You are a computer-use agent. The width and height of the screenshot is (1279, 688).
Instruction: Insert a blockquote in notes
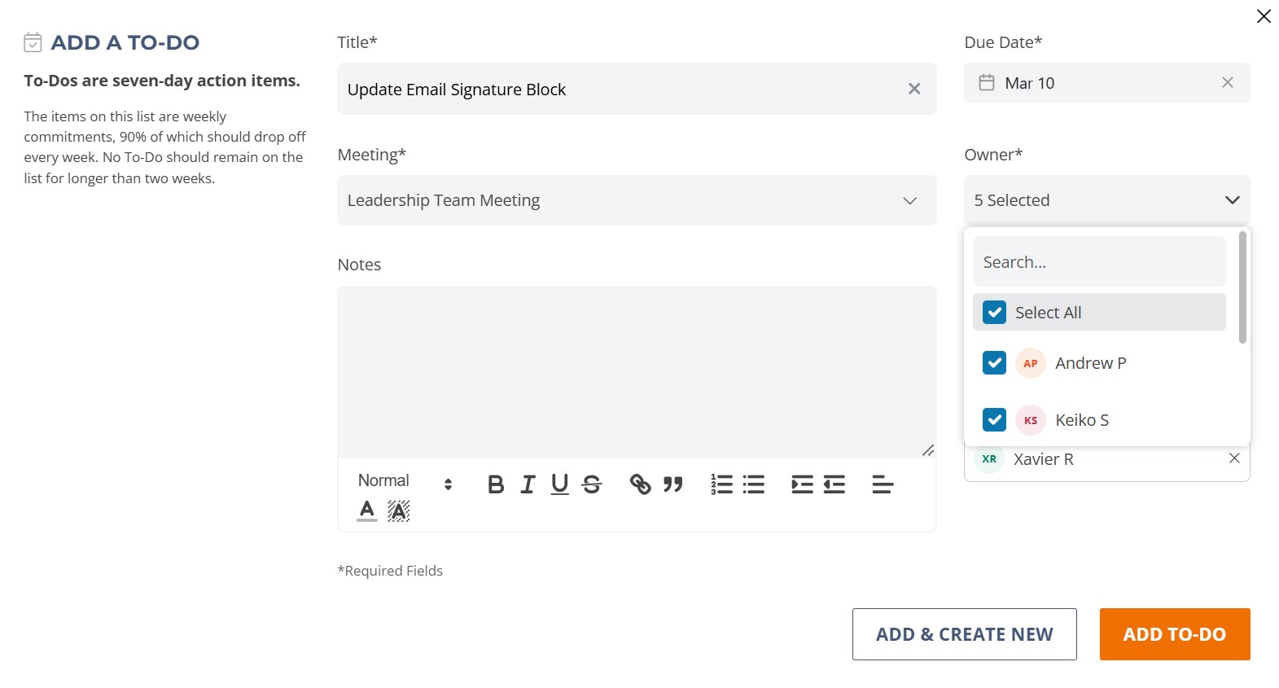click(672, 484)
